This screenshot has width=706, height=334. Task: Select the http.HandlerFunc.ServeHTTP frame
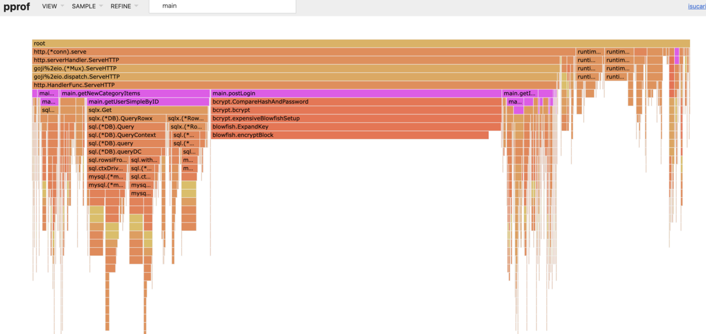[x=295, y=85]
